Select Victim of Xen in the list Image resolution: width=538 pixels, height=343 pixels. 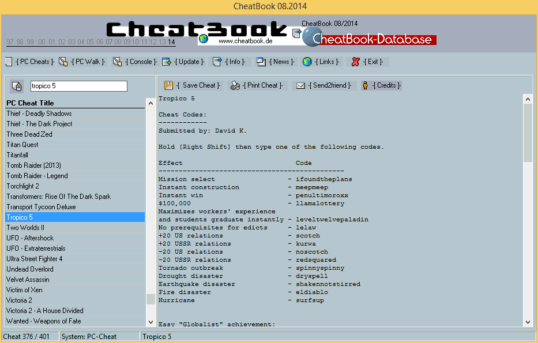pyautogui.click(x=76, y=290)
